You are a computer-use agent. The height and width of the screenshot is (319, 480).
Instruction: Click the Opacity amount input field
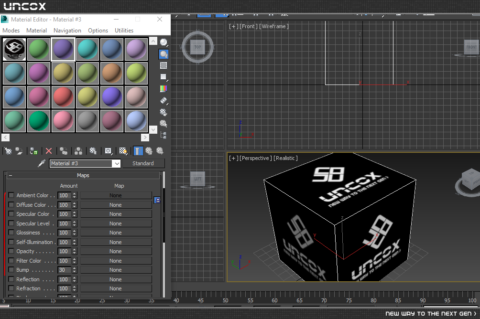pos(64,251)
